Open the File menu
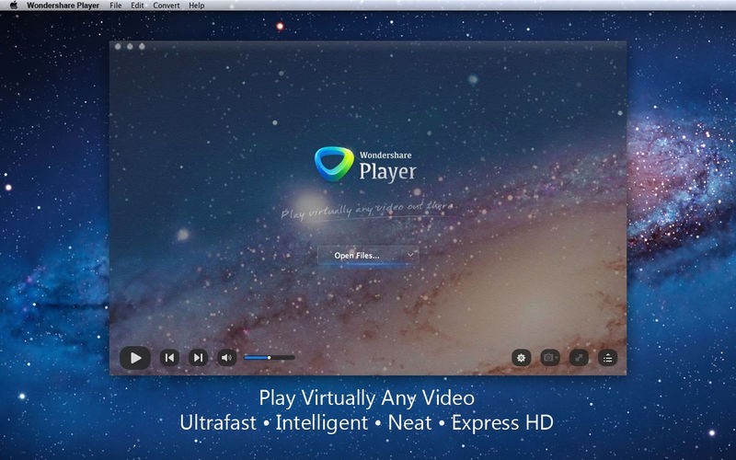This screenshot has width=736, height=460. [115, 6]
